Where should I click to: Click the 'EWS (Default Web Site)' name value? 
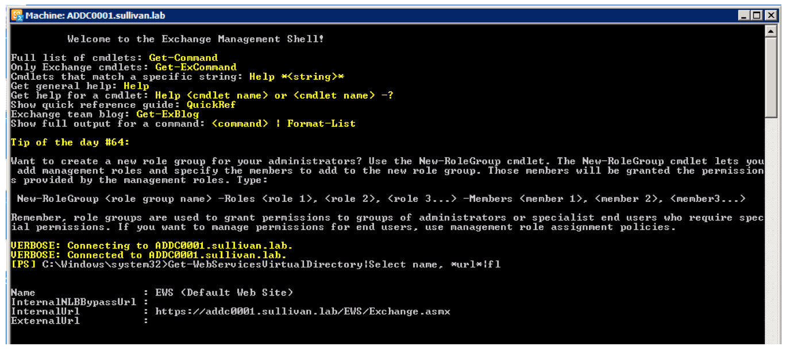point(224,293)
